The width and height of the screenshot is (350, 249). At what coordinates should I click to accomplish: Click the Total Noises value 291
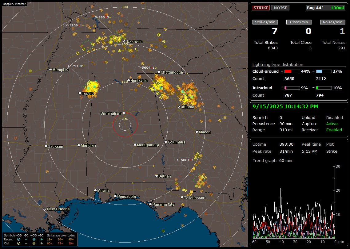341,48
